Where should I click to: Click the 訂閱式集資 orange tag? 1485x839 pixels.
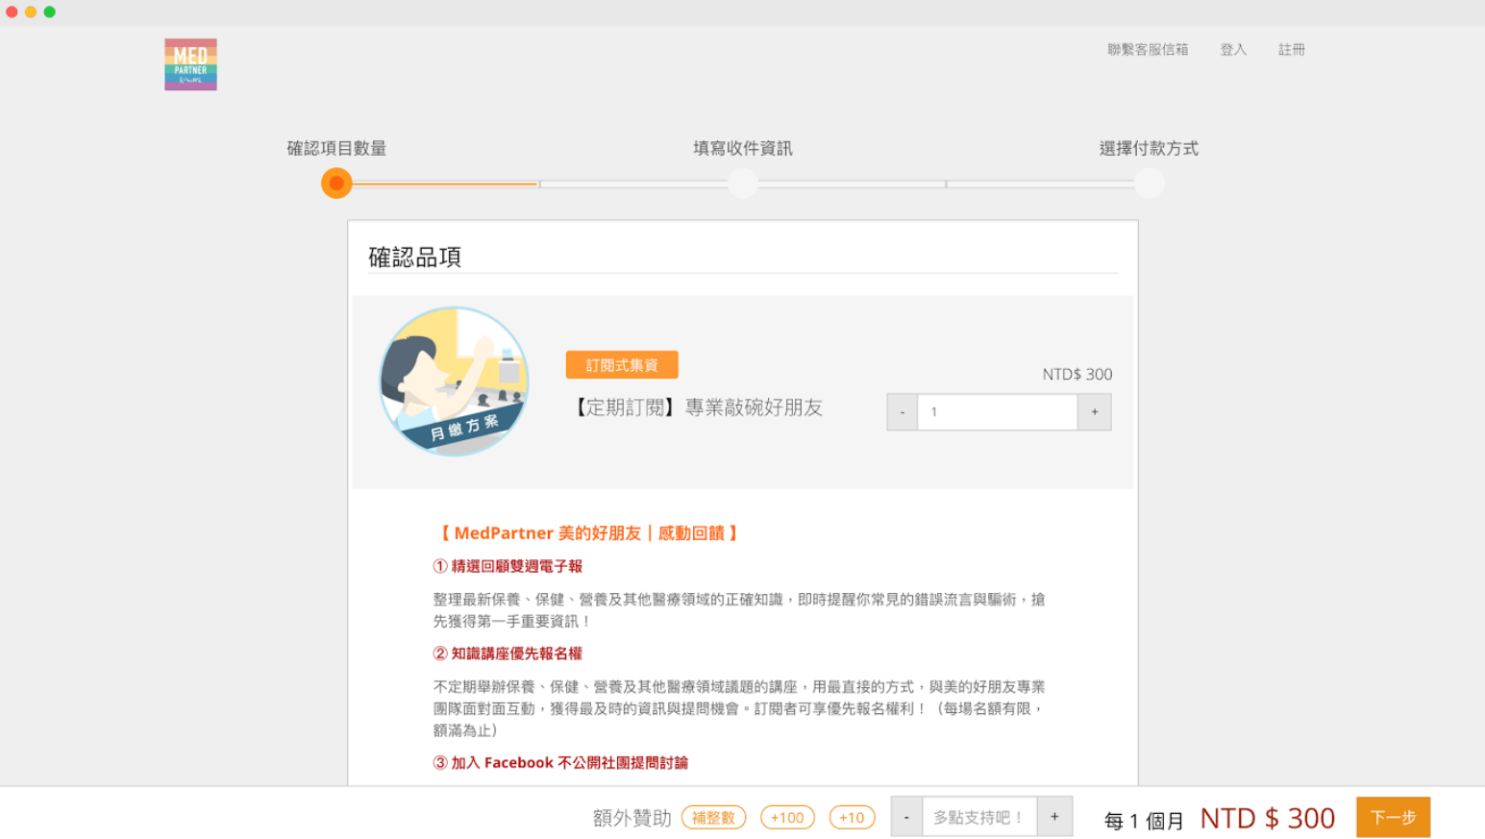point(622,365)
